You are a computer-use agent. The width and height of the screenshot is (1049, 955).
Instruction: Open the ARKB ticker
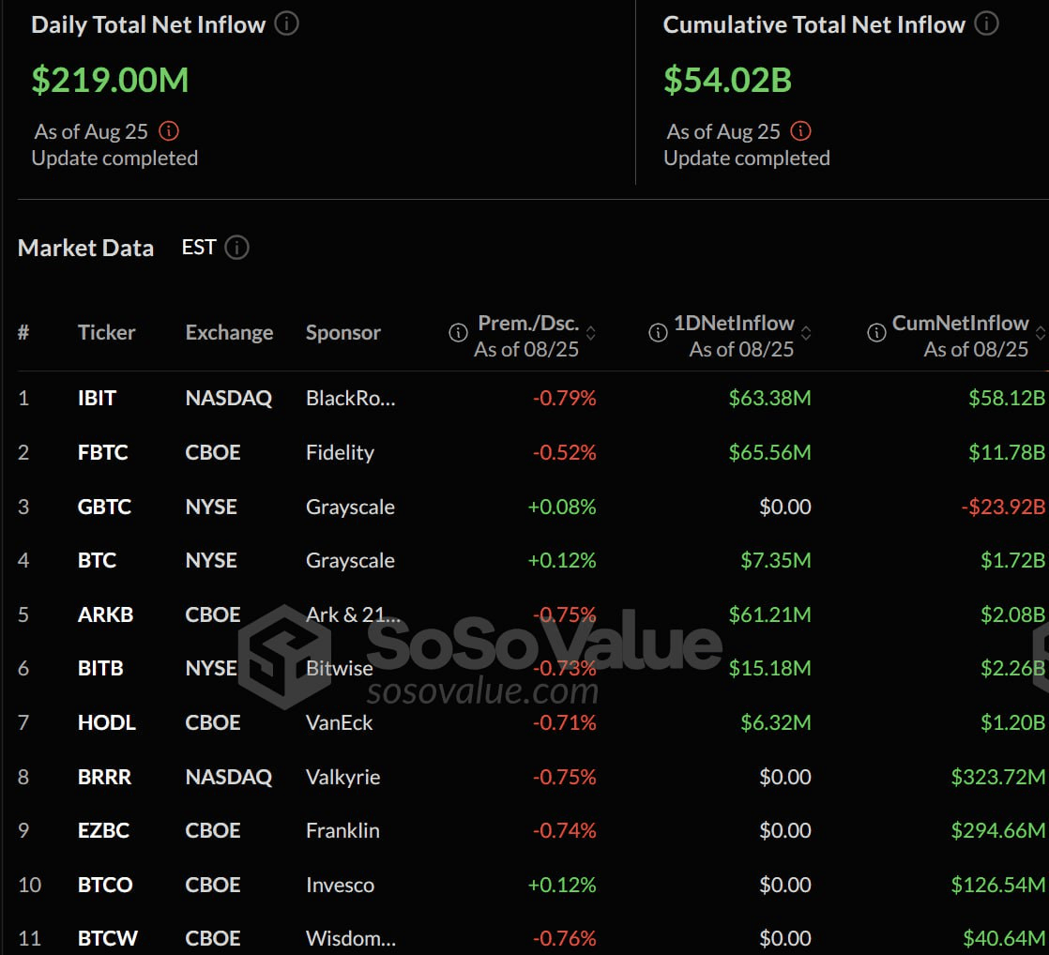pos(106,614)
